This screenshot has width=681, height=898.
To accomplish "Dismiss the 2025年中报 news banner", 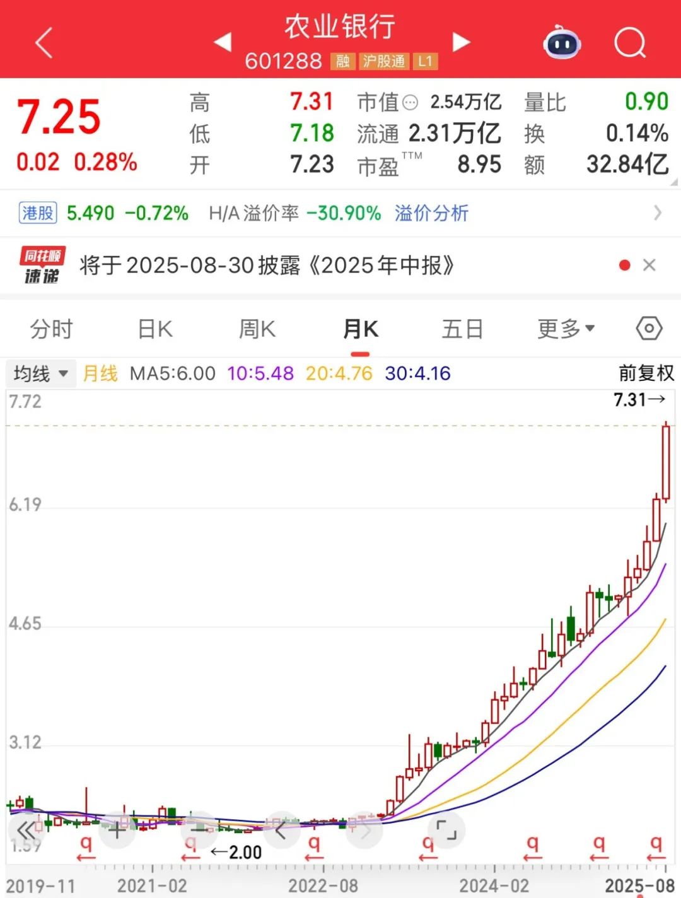I will pos(649,265).
